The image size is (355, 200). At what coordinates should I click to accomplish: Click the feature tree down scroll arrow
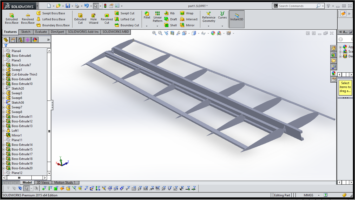[49, 173]
